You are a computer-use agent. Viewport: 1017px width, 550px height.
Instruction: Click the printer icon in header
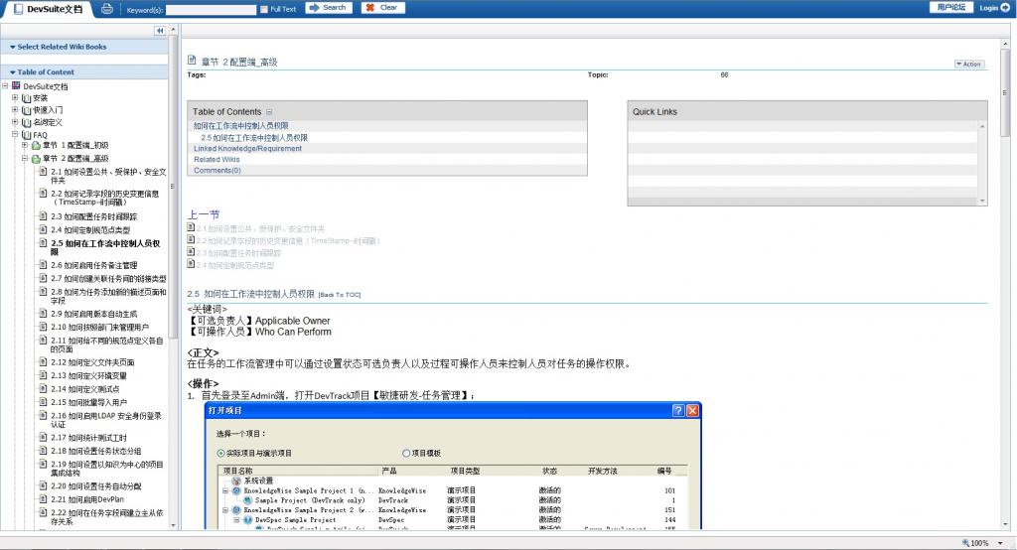(x=106, y=8)
